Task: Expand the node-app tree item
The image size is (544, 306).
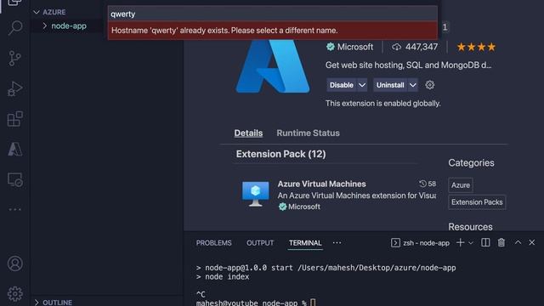Action: click(x=45, y=26)
